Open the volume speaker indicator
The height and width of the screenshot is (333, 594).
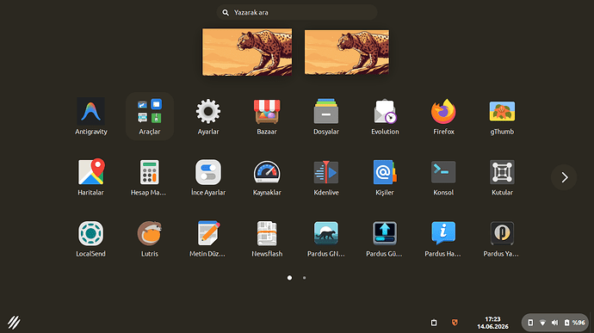click(554, 323)
